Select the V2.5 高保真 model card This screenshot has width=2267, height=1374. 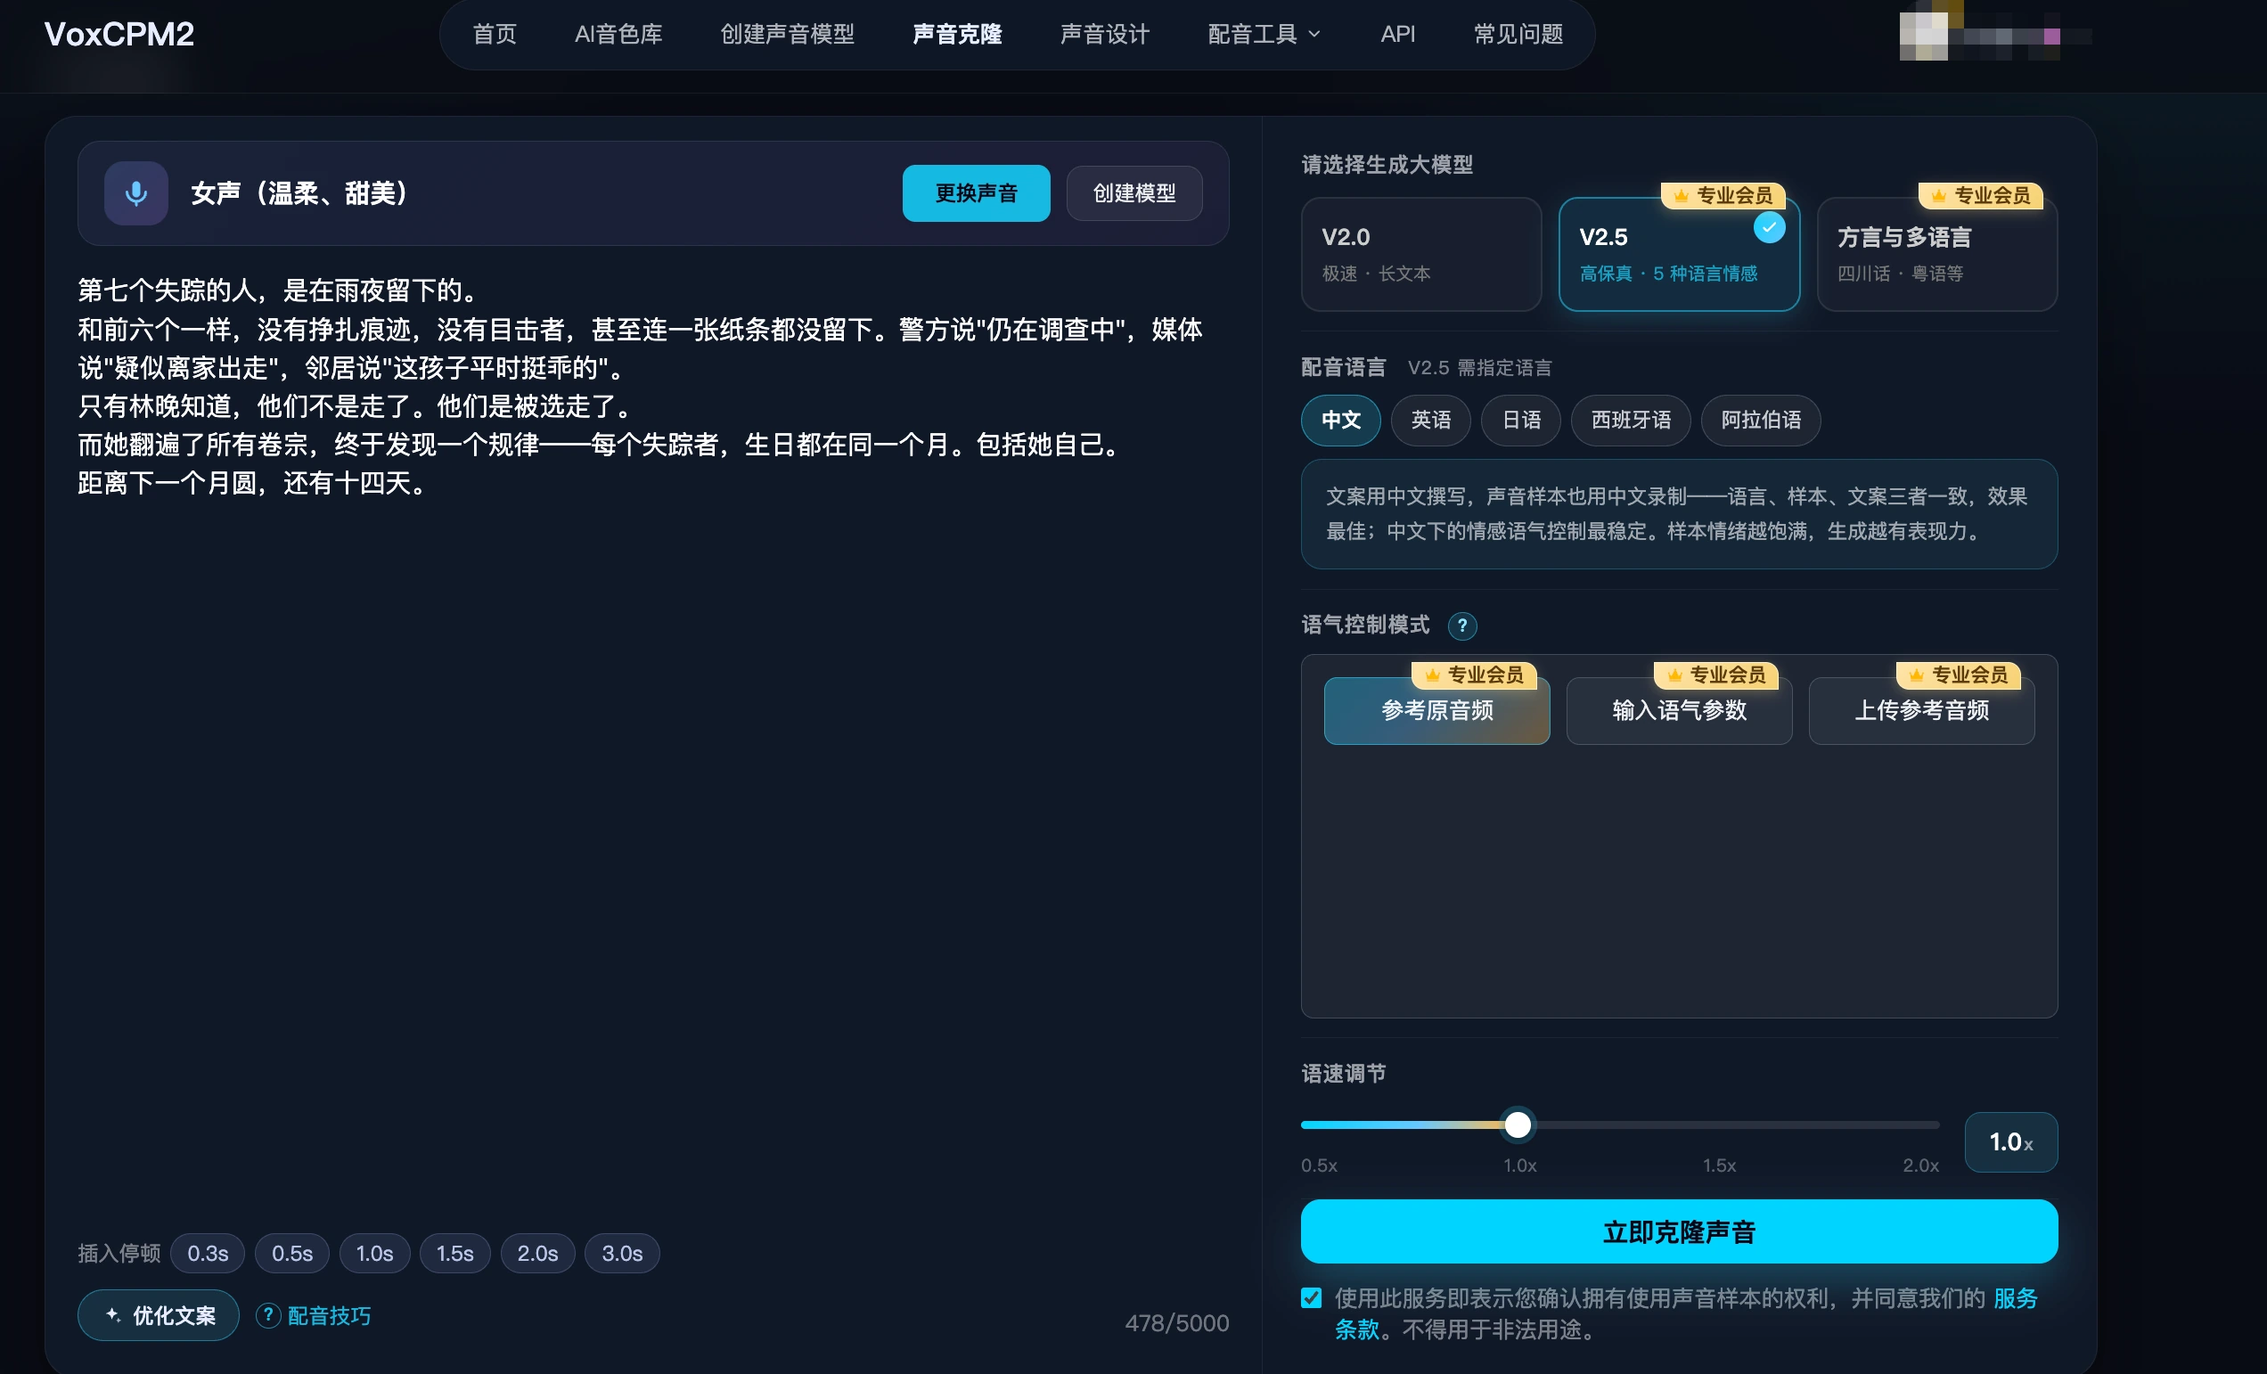1678,255
